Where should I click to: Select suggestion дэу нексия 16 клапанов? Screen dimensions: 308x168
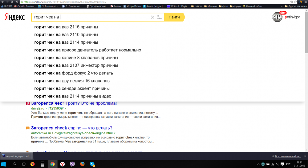point(72,81)
